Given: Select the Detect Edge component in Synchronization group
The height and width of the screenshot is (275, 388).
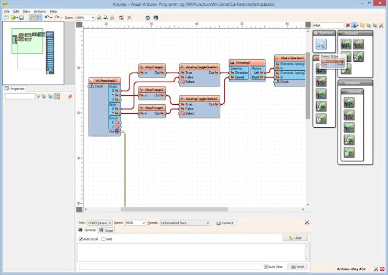Looking at the screenshot, I should (x=320, y=45).
